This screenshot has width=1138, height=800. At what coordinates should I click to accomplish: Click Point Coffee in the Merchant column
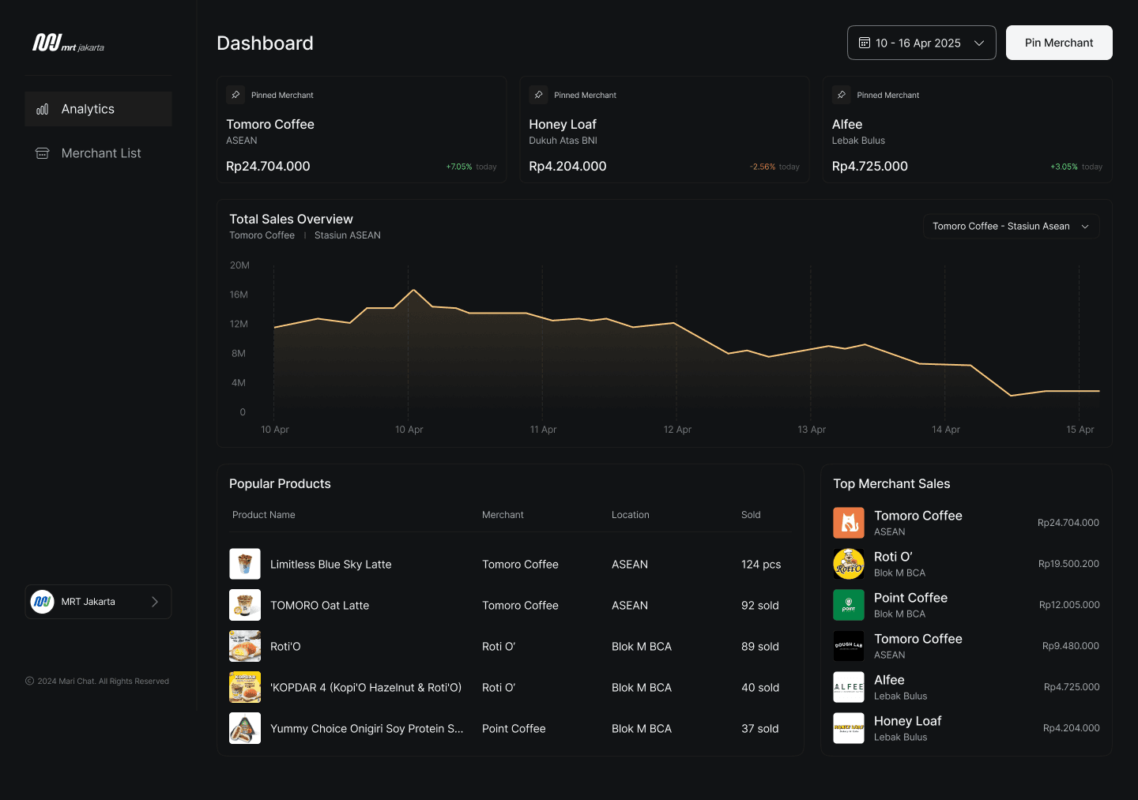pos(514,728)
